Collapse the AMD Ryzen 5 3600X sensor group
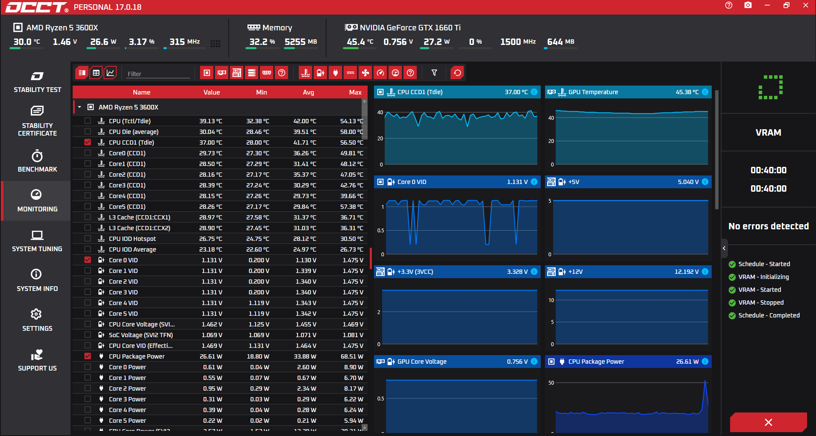The image size is (816, 436). coord(80,107)
